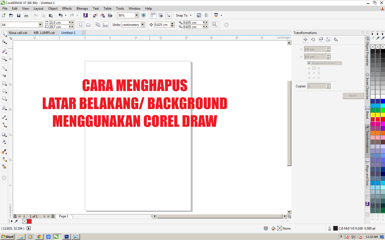
Task: Open the Units centimeters dropdown
Action: pos(143,25)
